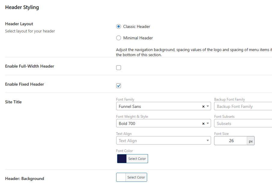Click the Header Layout setting label
Image resolution: width=272 pixels, height=186 pixels.
pyautogui.click(x=19, y=24)
